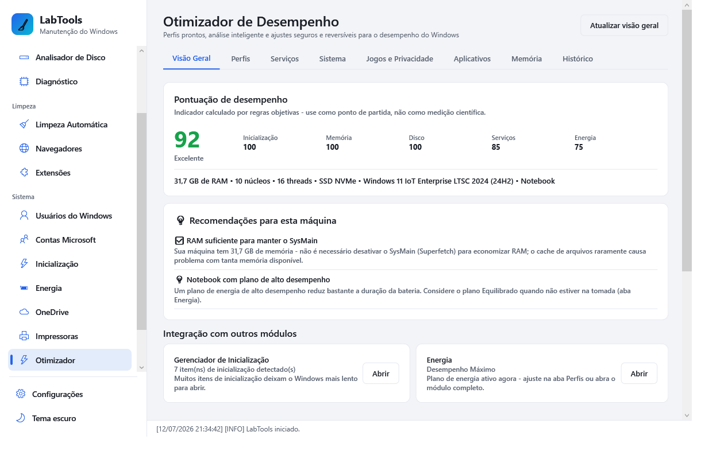This screenshot has width=701, height=459.
Task: Open Configurações
Action: coord(70,394)
